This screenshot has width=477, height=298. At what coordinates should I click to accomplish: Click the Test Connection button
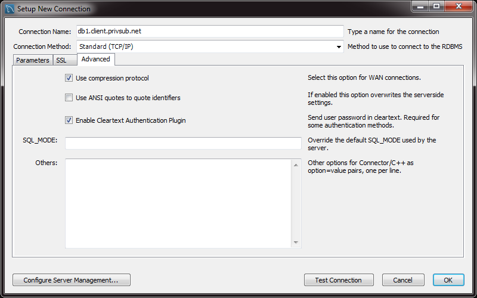coord(339,280)
